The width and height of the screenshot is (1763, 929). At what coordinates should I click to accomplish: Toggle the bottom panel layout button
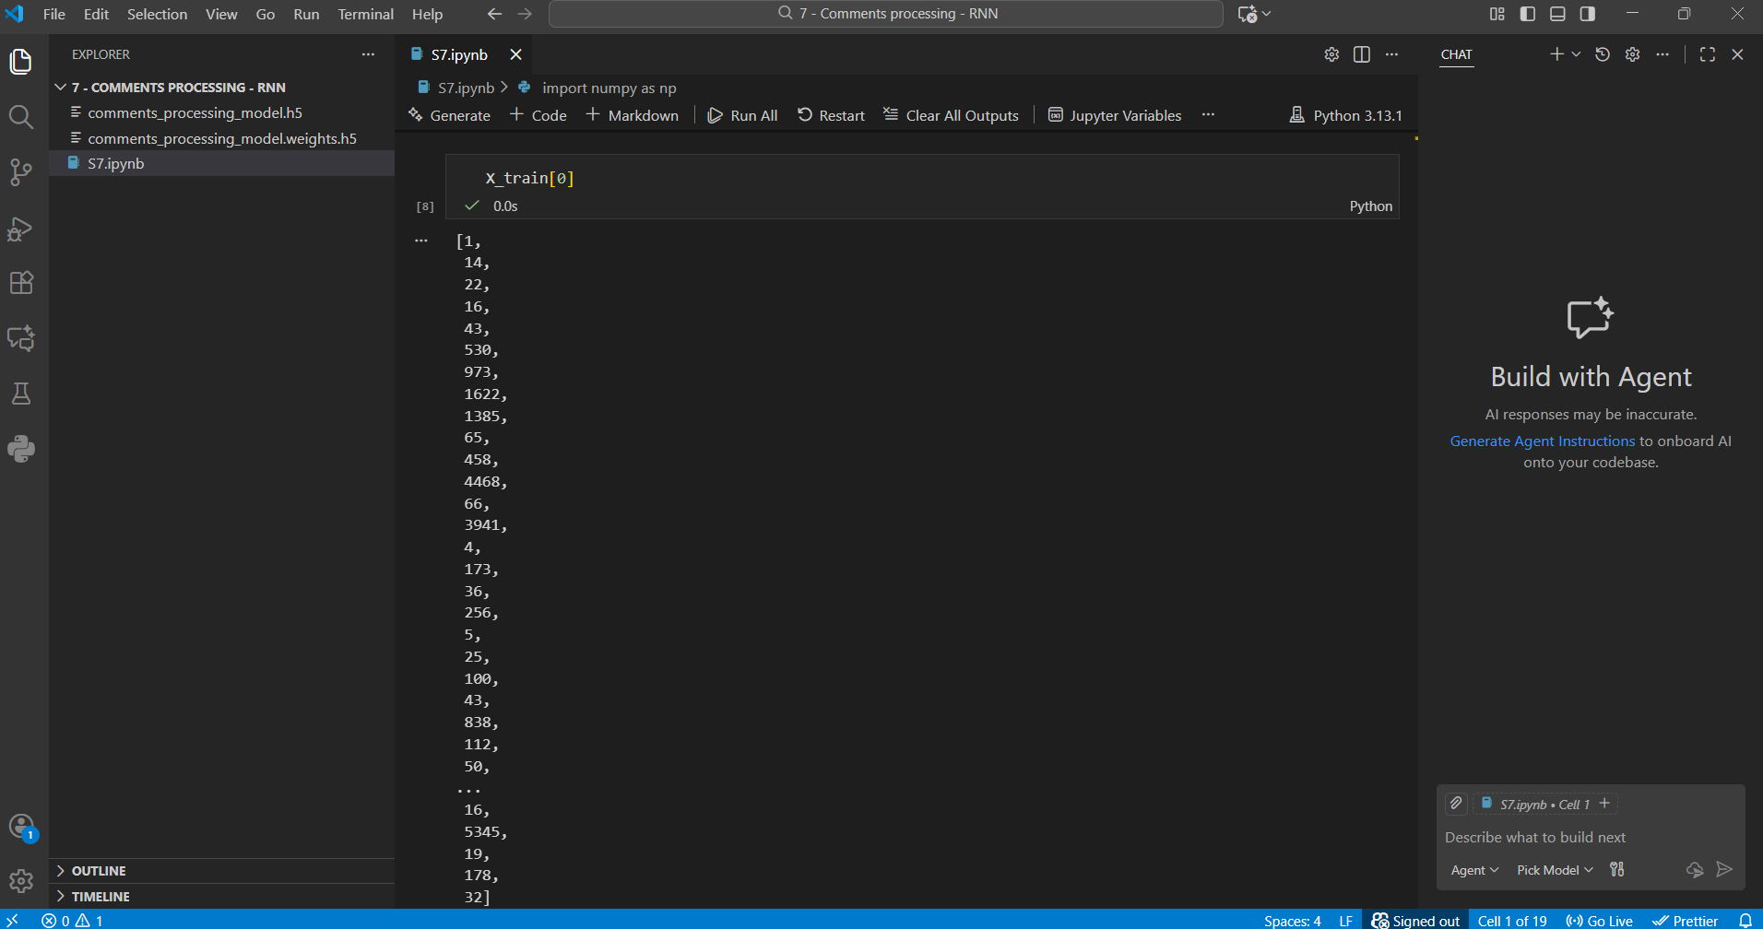(x=1557, y=14)
